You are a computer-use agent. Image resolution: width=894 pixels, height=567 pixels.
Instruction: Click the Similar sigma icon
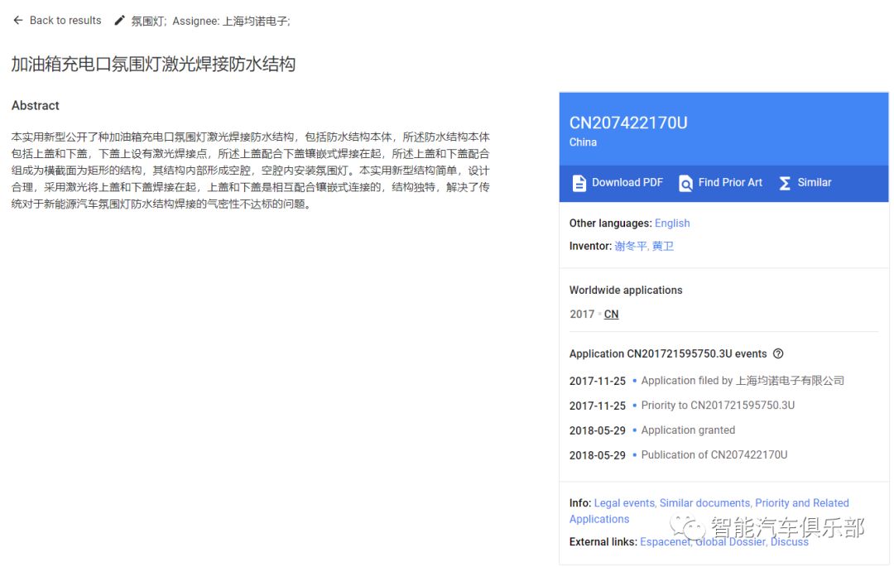coord(785,183)
